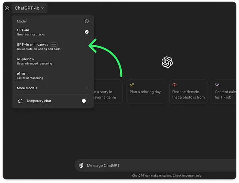The width and height of the screenshot is (239, 183).
Task: Select the o1-preview model
Action: click(x=53, y=61)
